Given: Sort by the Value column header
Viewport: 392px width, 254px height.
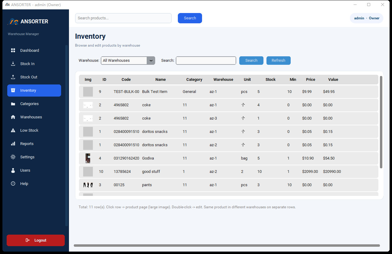Looking at the screenshot, I should coord(333,79).
